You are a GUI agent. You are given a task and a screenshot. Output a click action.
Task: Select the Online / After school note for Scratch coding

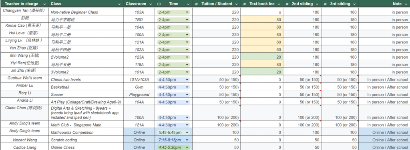[x=384, y=139]
